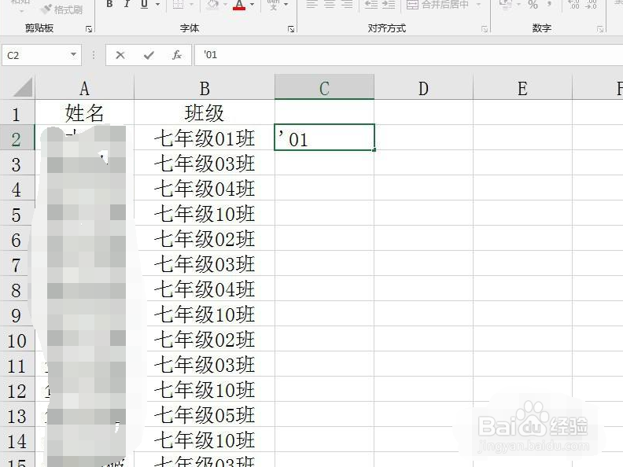Apply accounting number format icon
The height and width of the screenshot is (467, 623).
tap(505, 5)
